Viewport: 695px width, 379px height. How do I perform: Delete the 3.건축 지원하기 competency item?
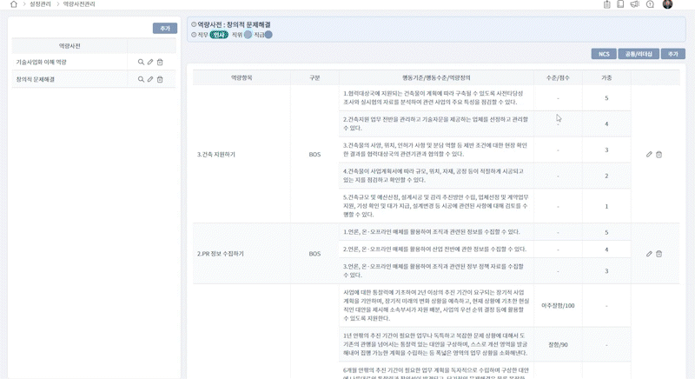coord(659,154)
